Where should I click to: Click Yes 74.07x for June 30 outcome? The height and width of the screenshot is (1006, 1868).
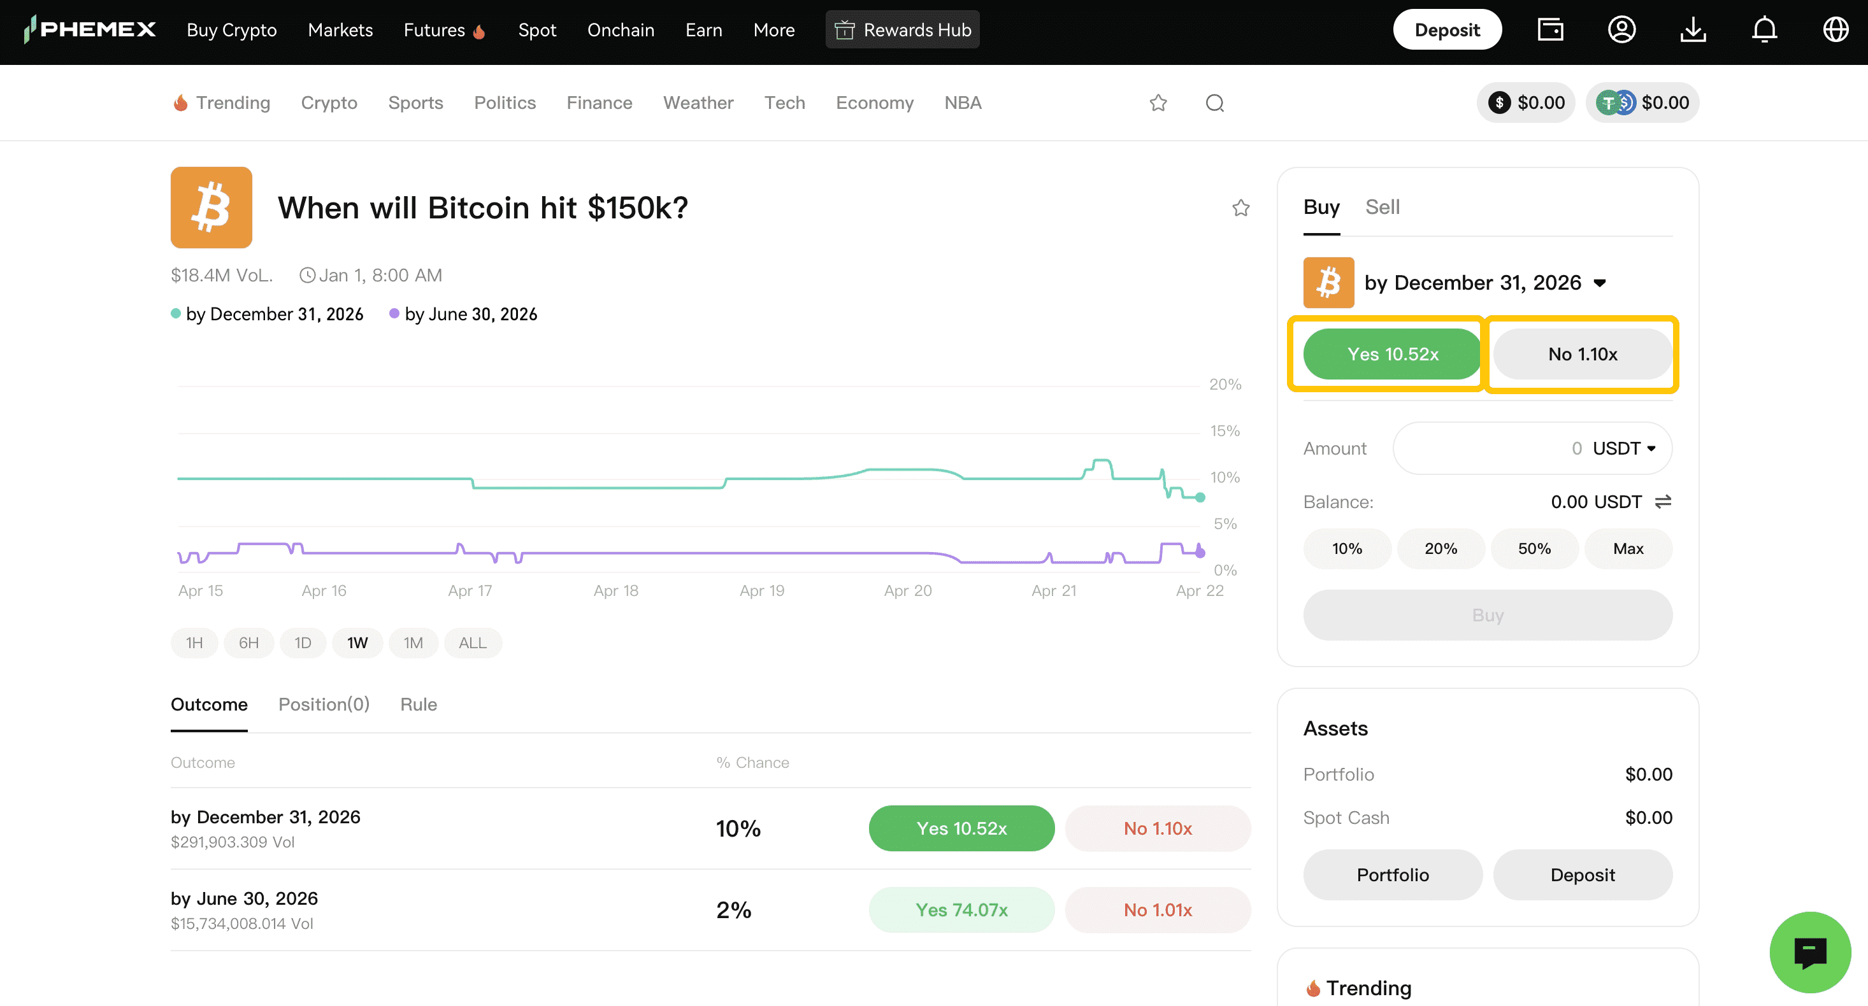(961, 910)
